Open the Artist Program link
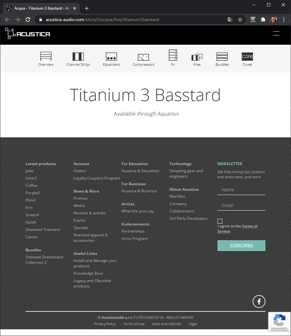Viewport: 291px width, 336px height. (x=135, y=239)
